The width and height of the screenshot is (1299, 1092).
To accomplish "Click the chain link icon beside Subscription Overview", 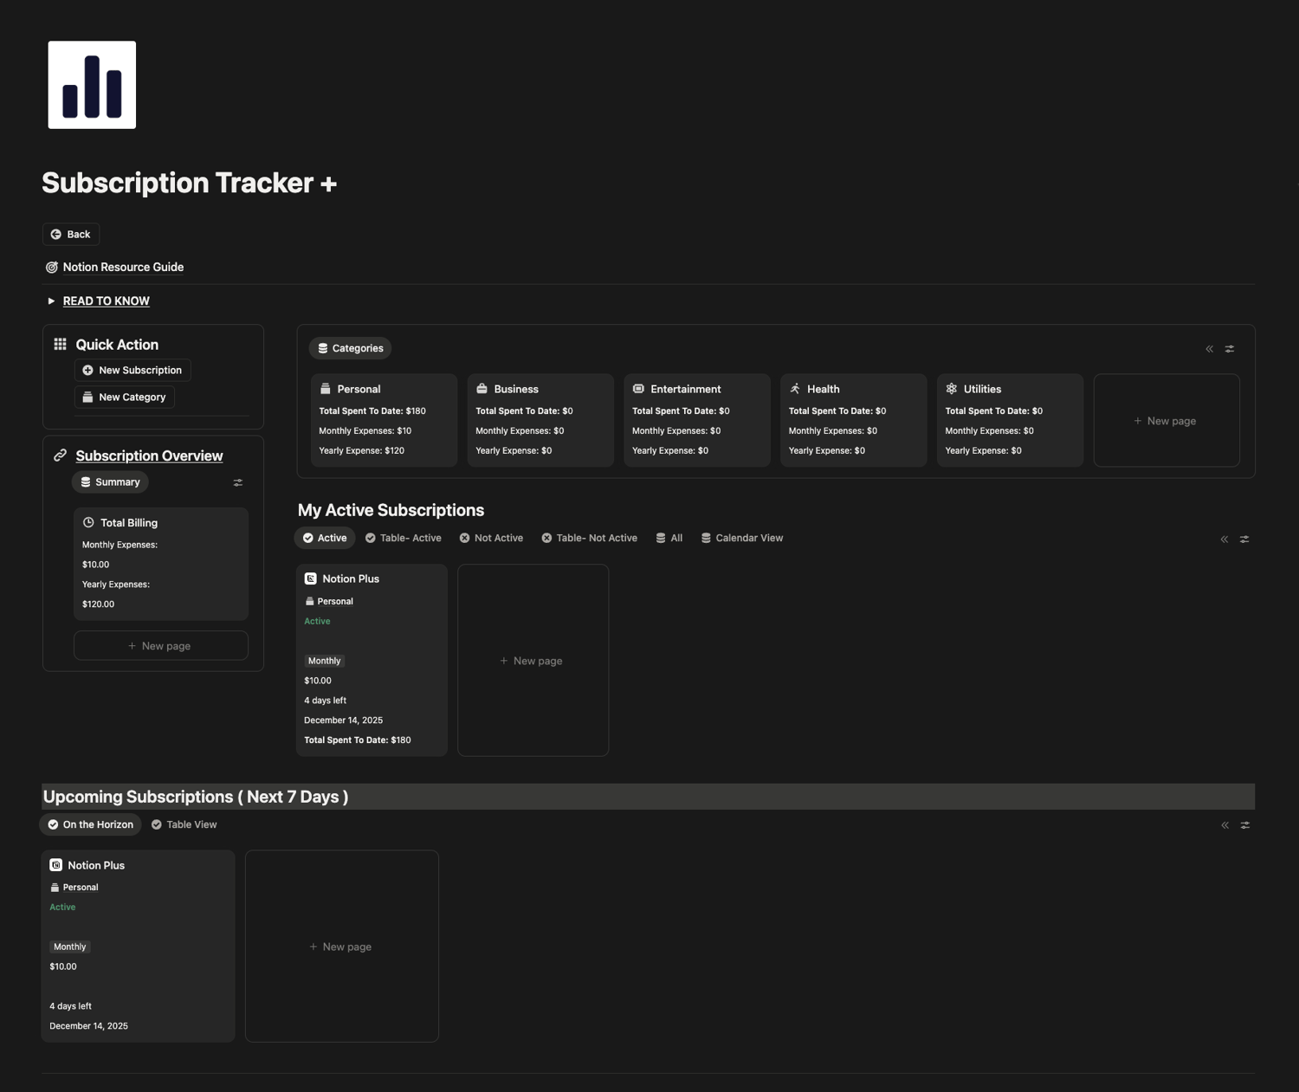I will [60, 456].
